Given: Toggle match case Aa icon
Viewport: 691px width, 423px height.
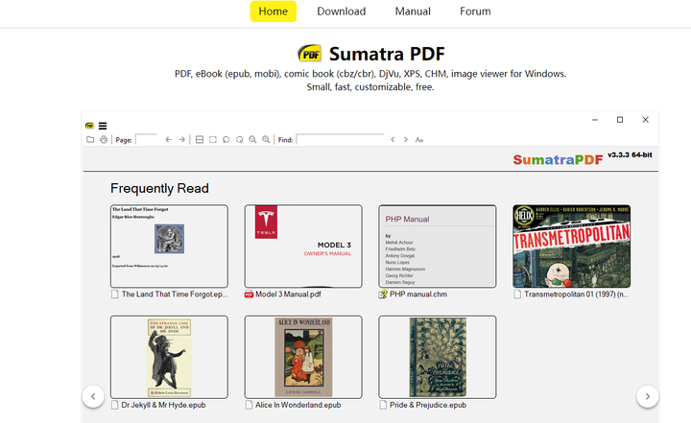Looking at the screenshot, I should pos(419,140).
